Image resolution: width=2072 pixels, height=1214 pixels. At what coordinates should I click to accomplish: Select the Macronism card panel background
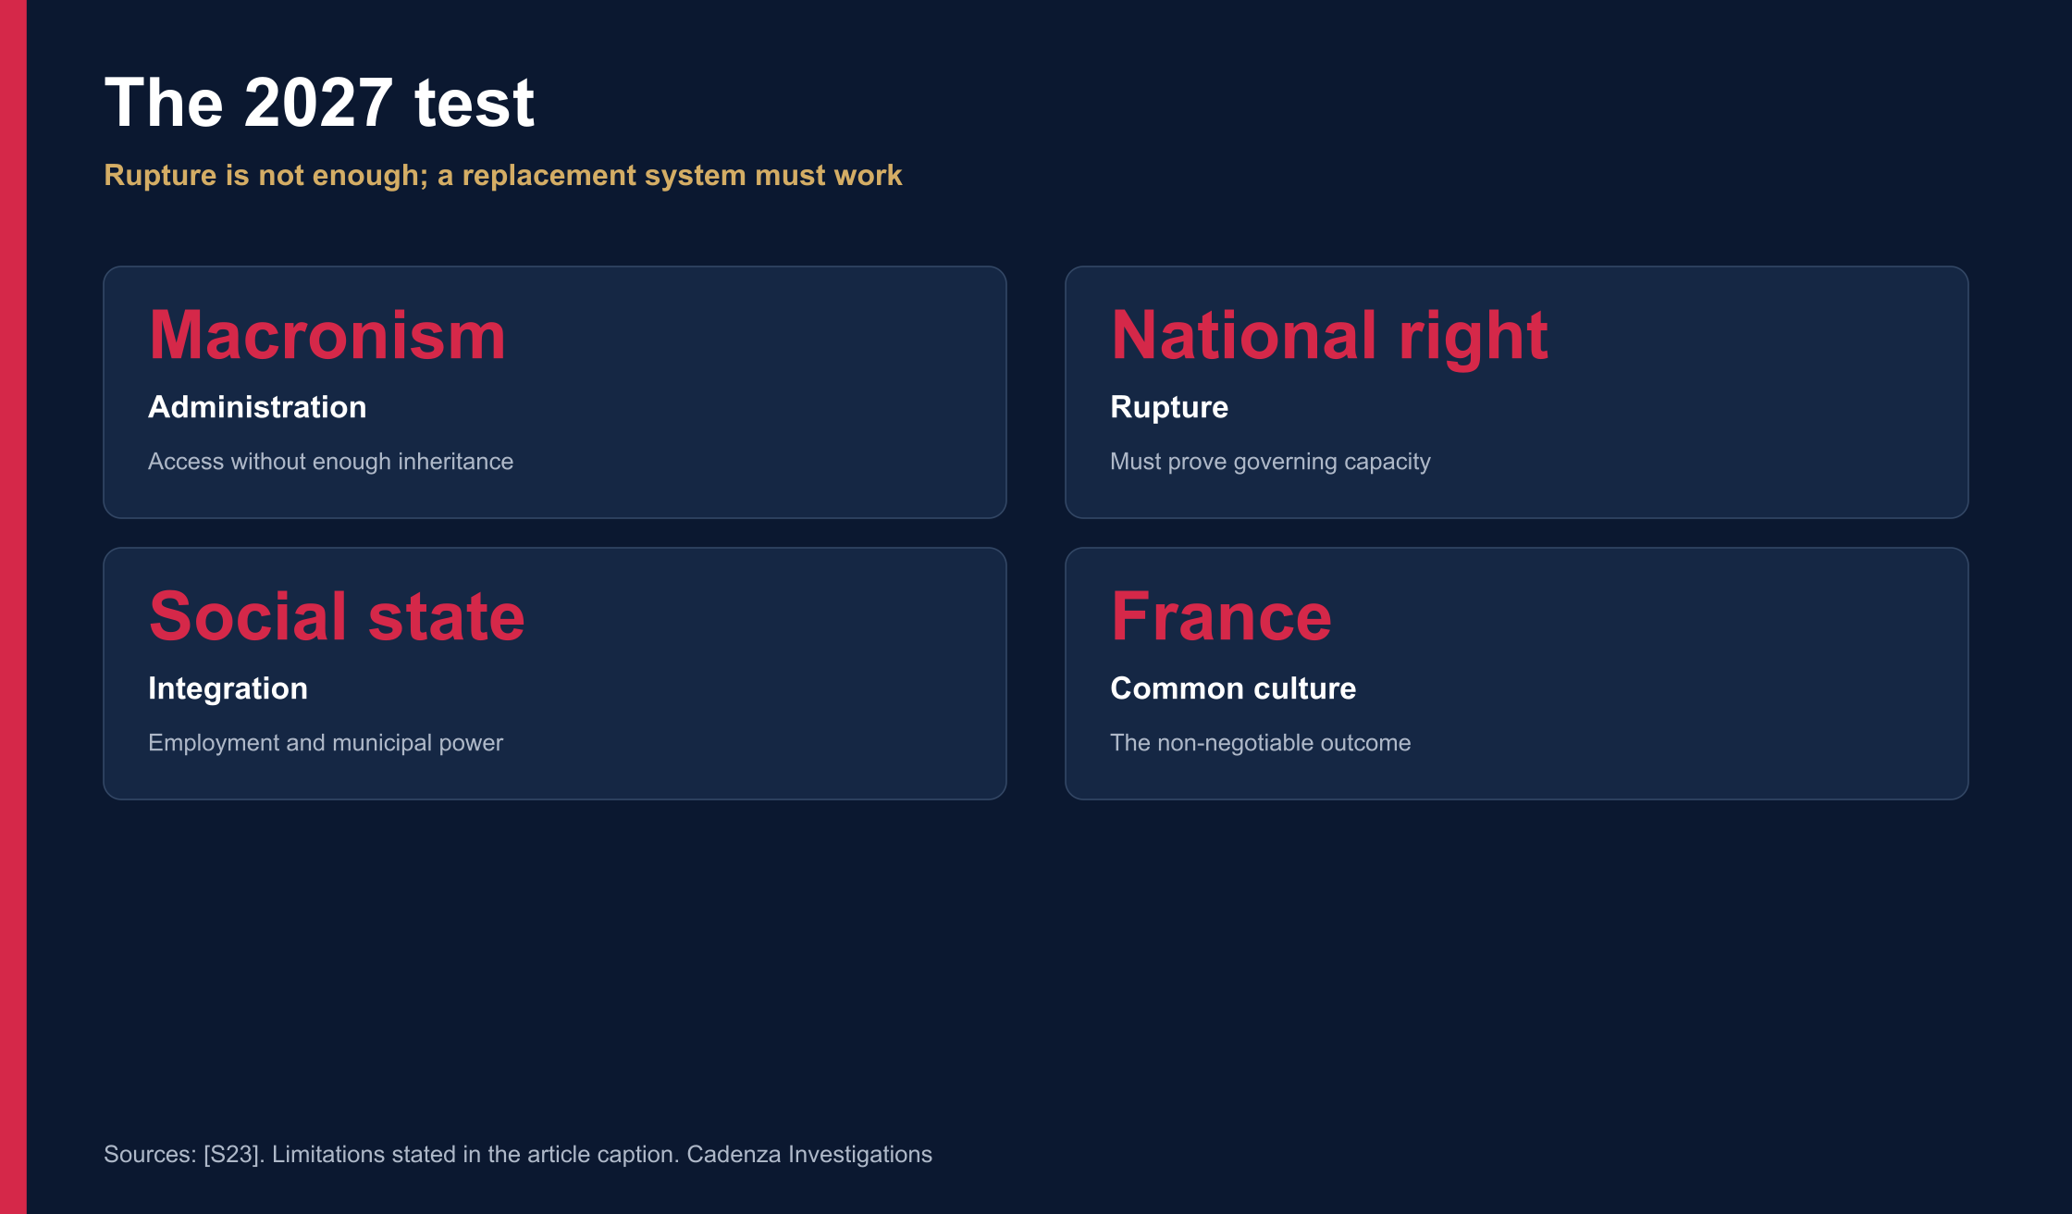(555, 392)
